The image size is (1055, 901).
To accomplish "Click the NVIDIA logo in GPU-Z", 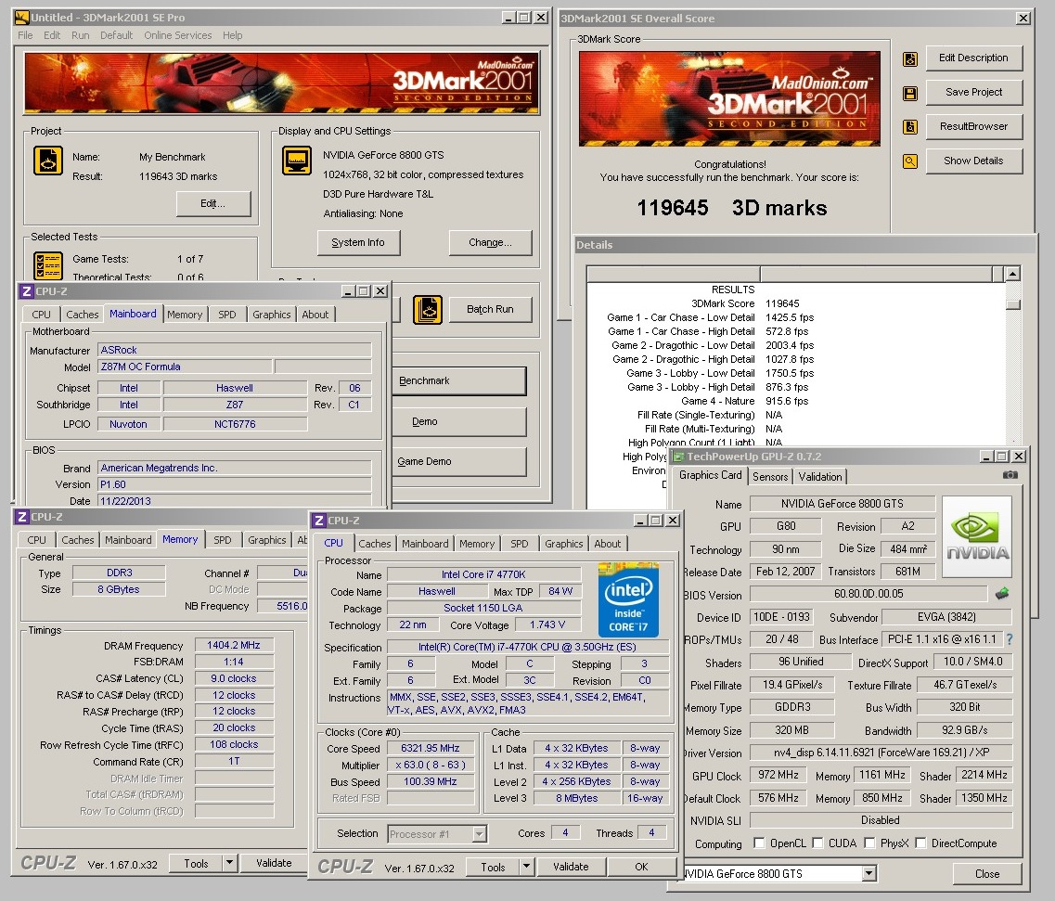I will click(x=977, y=536).
